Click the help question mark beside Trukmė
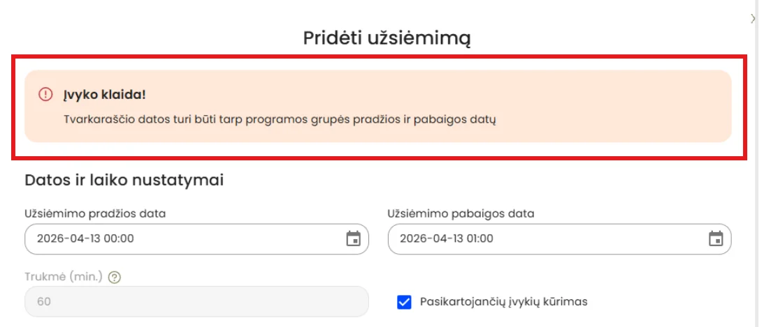 [115, 277]
